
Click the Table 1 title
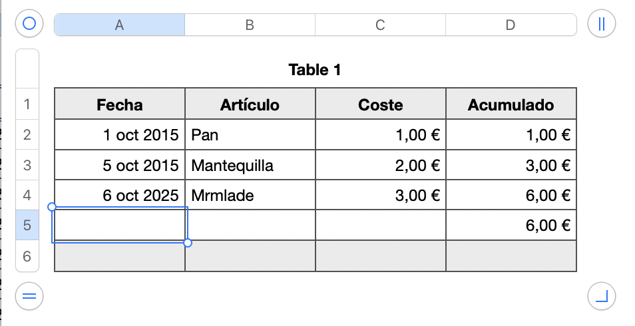pos(315,69)
